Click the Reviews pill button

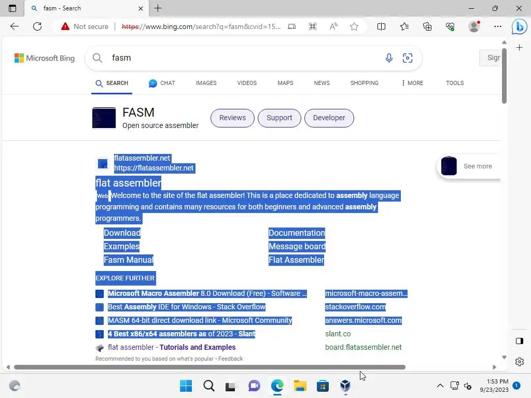tap(232, 118)
